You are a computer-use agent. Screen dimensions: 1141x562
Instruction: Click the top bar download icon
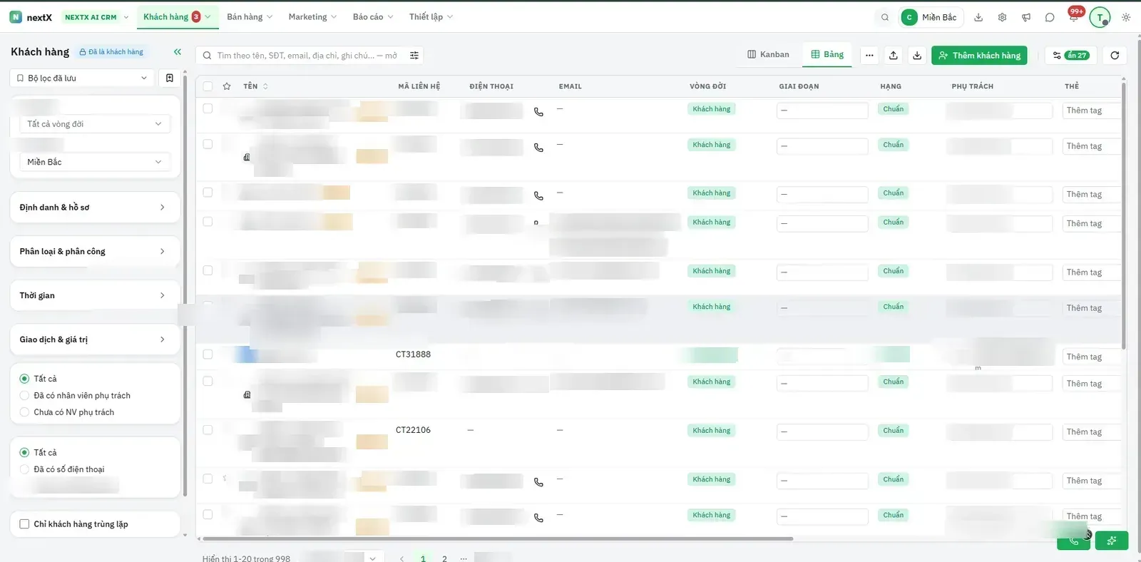(x=978, y=17)
